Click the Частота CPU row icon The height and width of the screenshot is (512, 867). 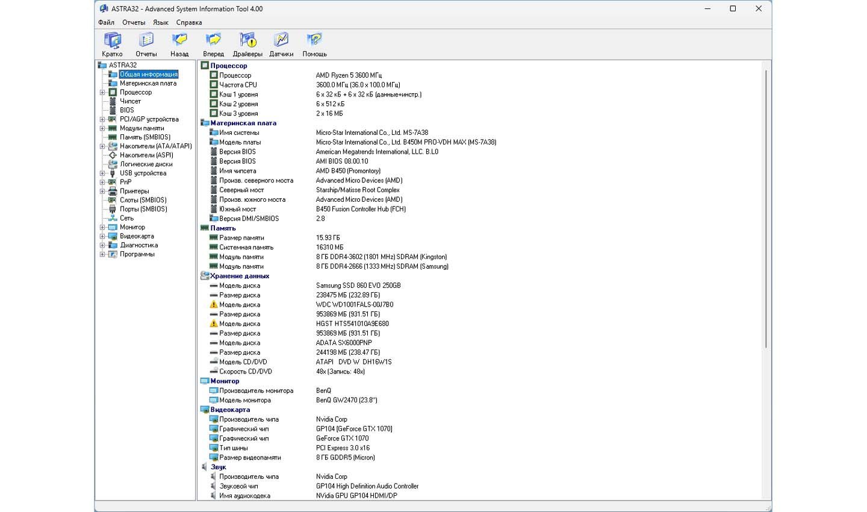(213, 85)
